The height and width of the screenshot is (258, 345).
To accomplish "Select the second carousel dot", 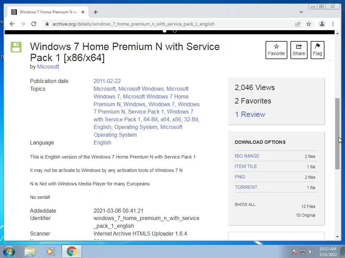I will [175, 31].
